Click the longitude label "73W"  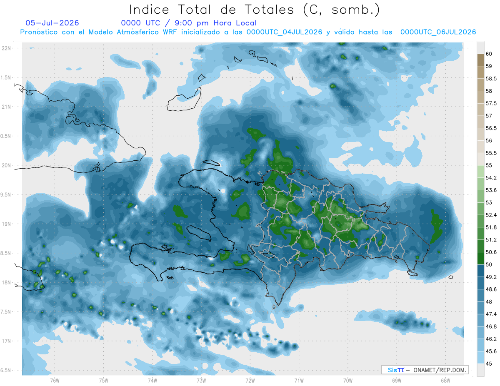click(x=201, y=381)
